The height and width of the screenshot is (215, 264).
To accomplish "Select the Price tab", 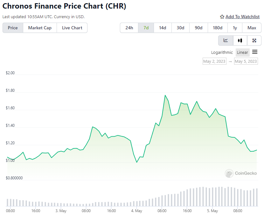I will click(13, 28).
